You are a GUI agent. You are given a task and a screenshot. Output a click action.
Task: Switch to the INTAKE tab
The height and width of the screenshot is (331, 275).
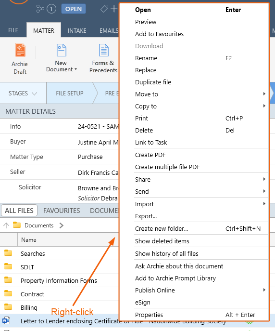[x=77, y=31]
